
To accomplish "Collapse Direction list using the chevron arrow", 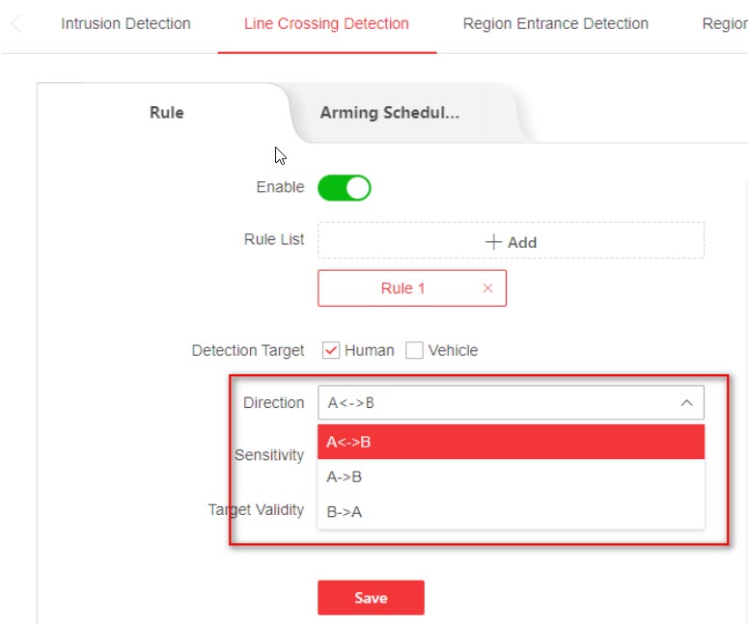I will click(686, 403).
